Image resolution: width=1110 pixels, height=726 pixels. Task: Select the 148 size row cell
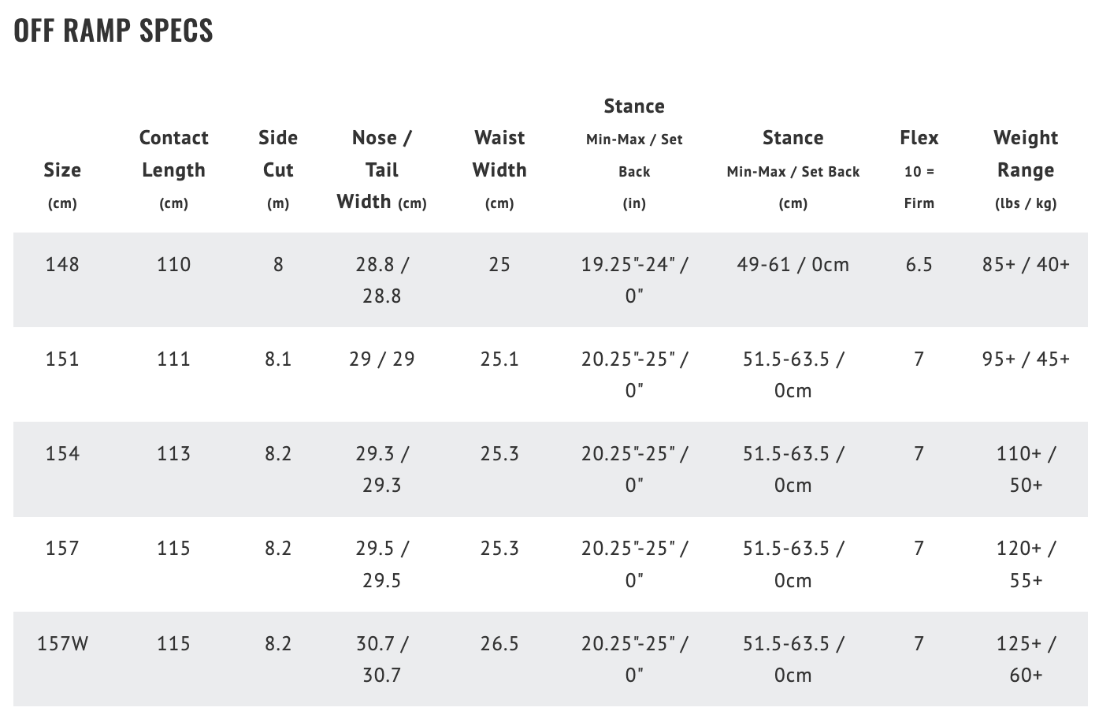pyautogui.click(x=62, y=264)
